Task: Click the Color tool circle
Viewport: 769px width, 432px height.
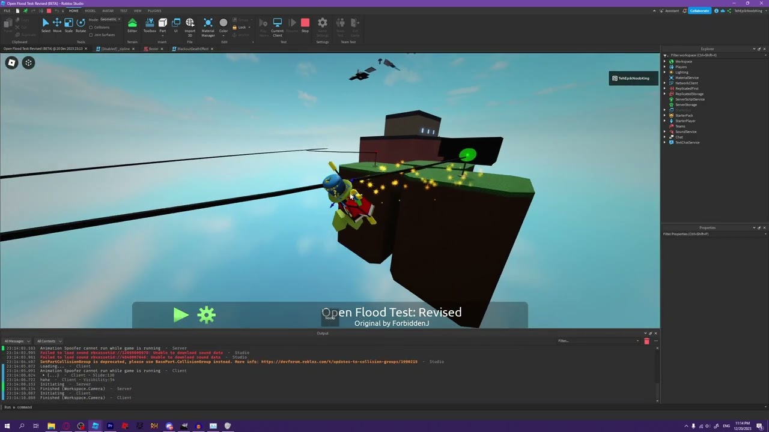Action: tap(223, 23)
